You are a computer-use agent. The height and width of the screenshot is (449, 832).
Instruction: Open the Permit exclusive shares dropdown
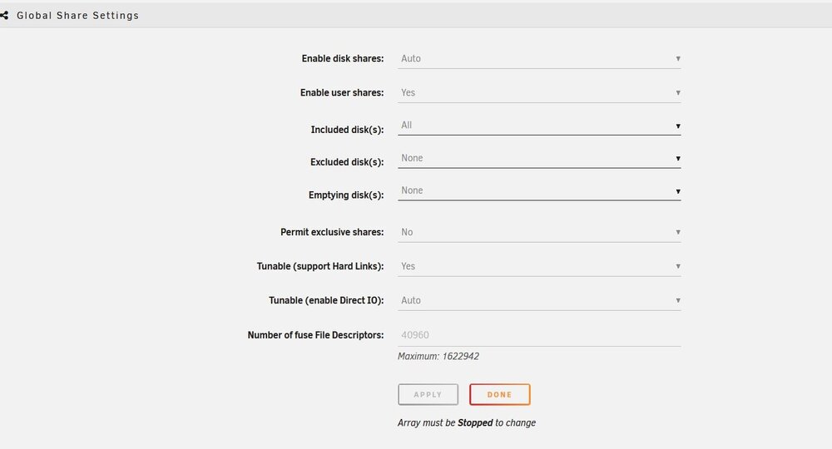pyautogui.click(x=539, y=232)
